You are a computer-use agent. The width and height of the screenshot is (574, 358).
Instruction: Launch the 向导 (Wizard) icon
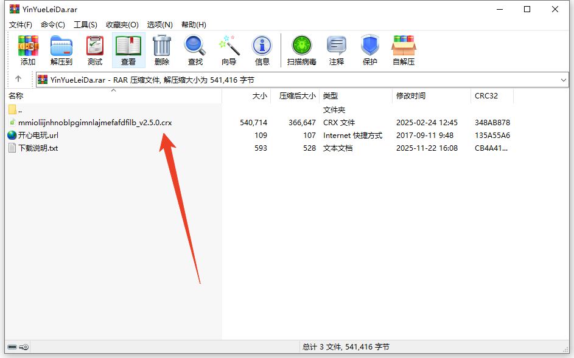point(229,50)
